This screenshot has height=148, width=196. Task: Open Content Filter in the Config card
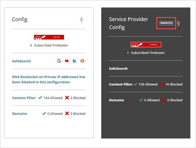tap(24, 98)
